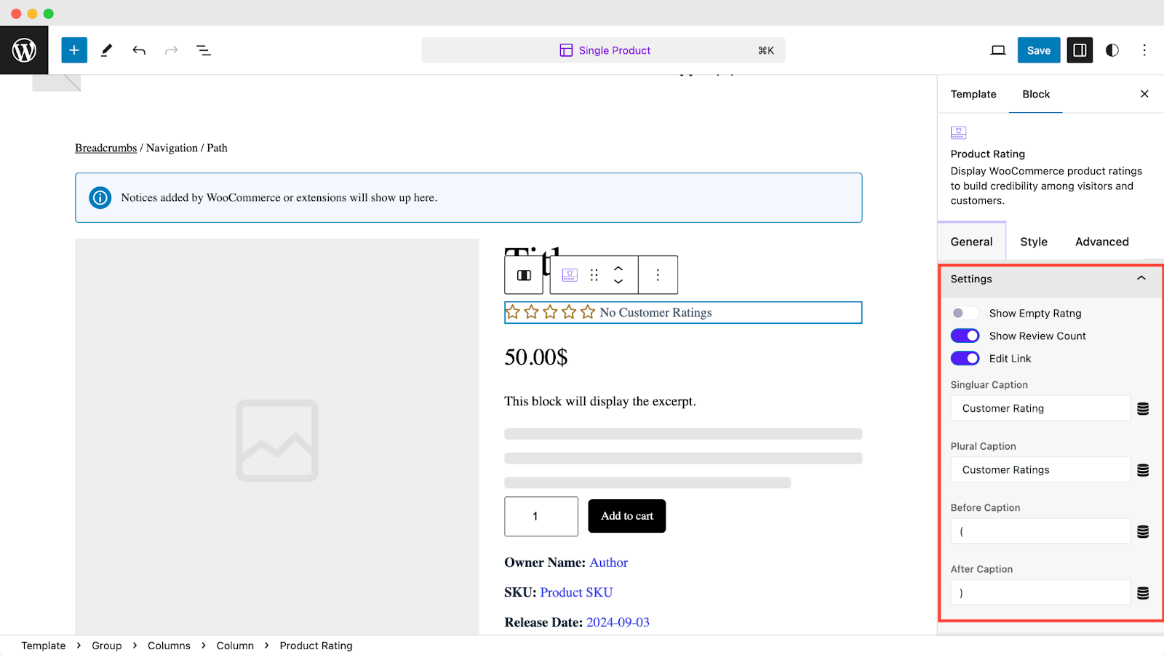Open Styles with the half-circle contrast icon
The image size is (1164, 655).
click(x=1112, y=50)
